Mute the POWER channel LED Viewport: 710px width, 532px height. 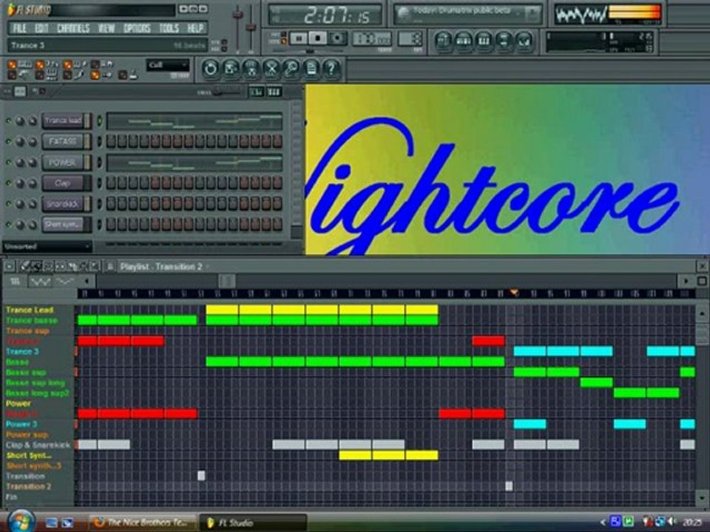point(8,163)
